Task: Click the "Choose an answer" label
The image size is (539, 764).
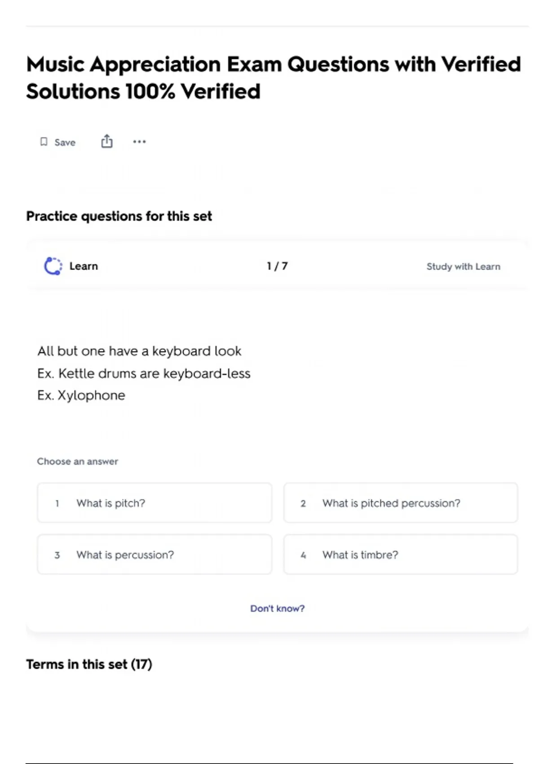Action: tap(77, 462)
